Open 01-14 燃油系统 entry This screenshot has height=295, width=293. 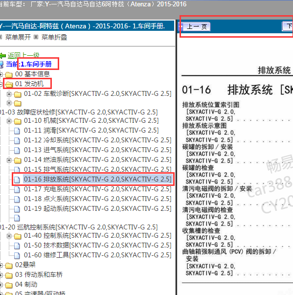98,159
